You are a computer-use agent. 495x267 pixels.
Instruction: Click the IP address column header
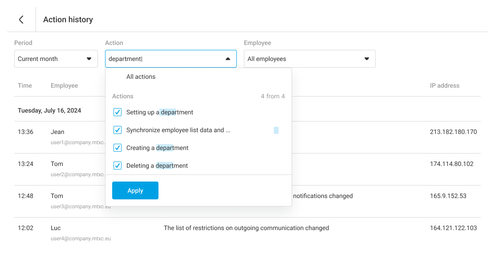point(444,85)
